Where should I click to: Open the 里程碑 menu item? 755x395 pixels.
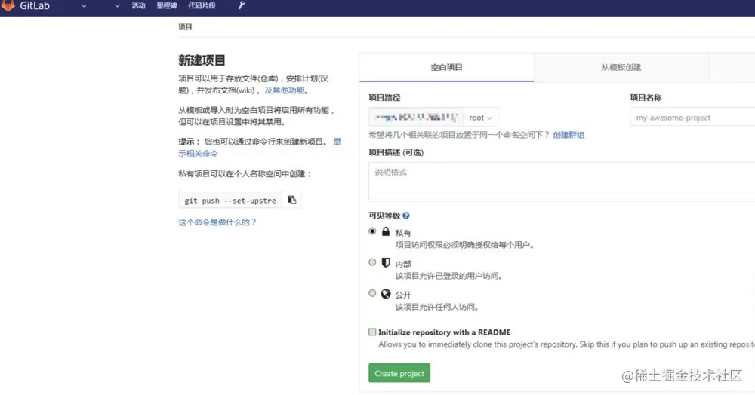(x=167, y=6)
